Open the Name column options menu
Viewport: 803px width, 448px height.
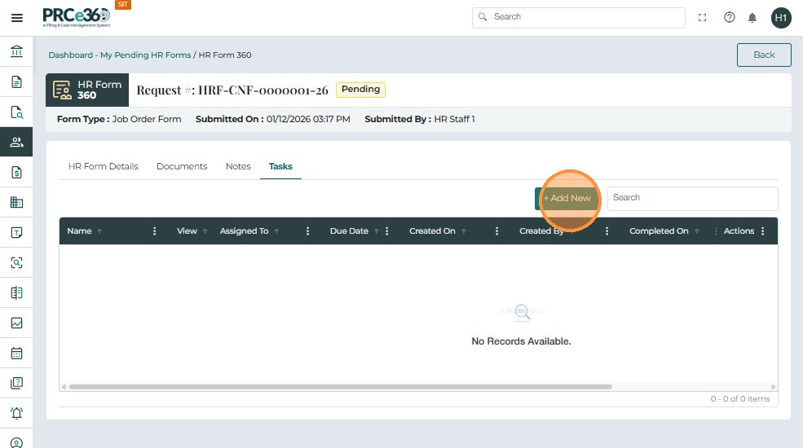point(154,231)
